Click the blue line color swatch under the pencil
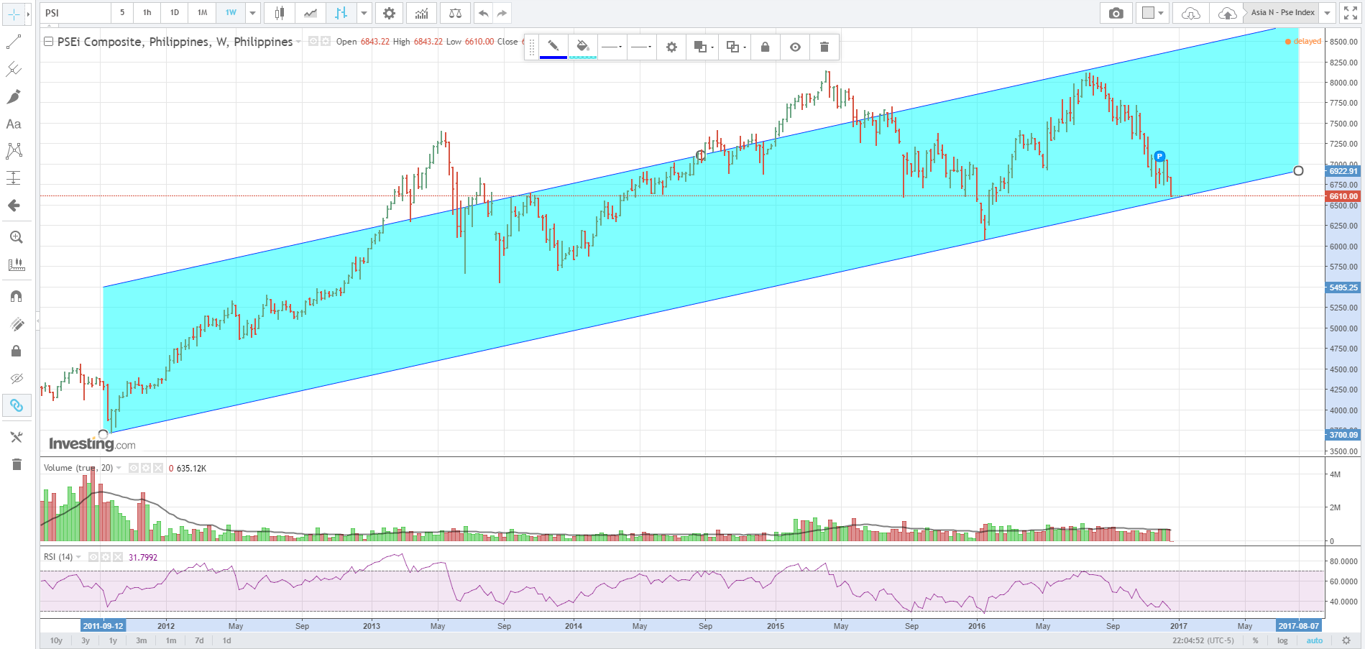This screenshot has width=1365, height=649. click(x=553, y=57)
